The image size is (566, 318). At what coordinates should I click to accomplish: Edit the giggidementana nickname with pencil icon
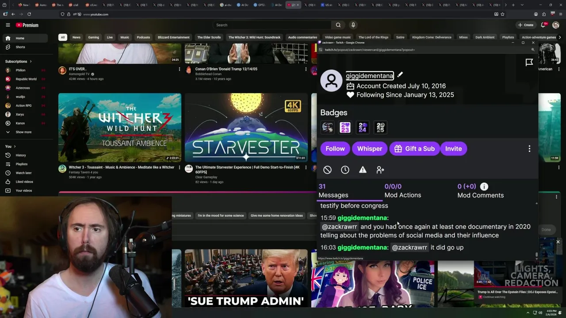point(400,75)
